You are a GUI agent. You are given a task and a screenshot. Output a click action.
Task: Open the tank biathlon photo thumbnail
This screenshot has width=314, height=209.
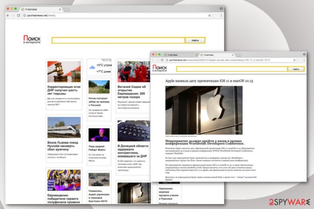pos(99,179)
